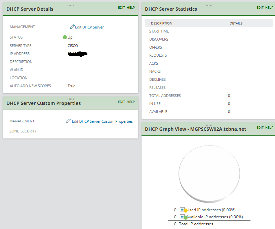275x229 pixels.
Task: Click the Total IP addresses legend text
Action: point(196,224)
